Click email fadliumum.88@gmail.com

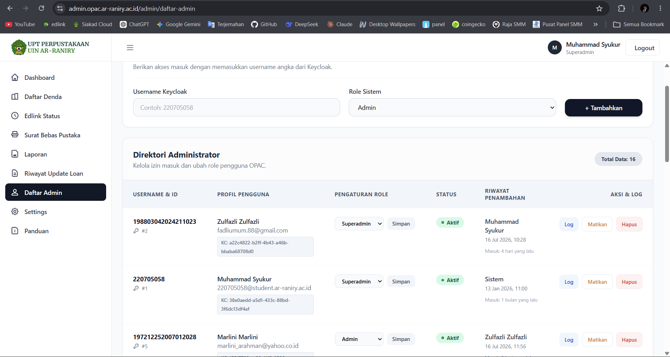click(252, 230)
